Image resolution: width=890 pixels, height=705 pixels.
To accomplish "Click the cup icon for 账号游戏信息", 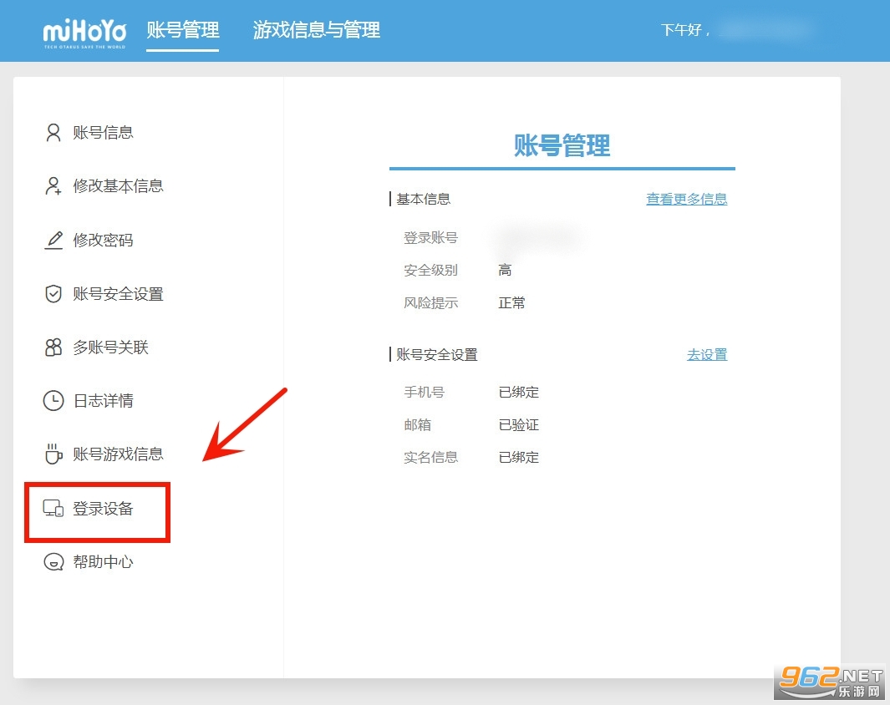I will (53, 454).
